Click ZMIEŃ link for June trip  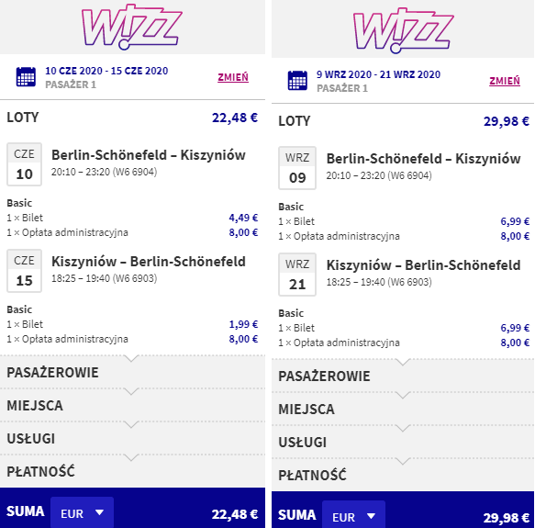(x=233, y=77)
